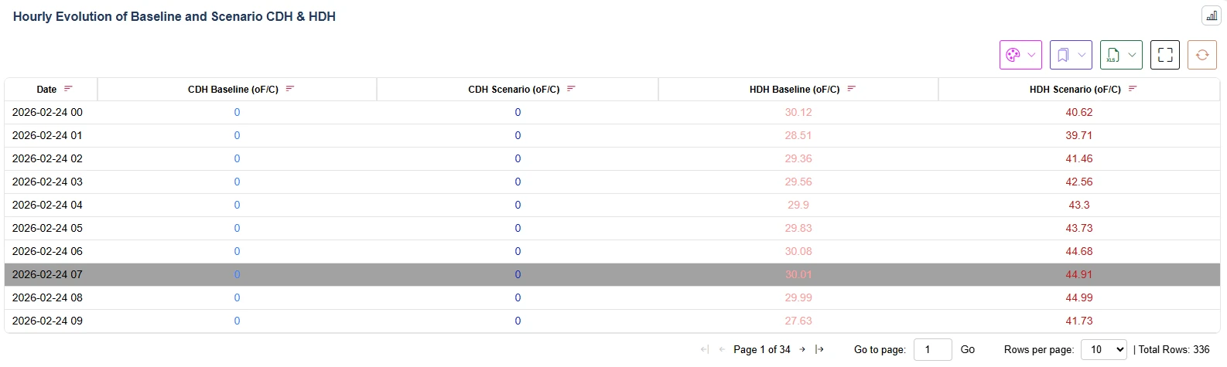Viewport: 1227px width, 367px height.
Task: Select row 2026-02-24 04
Action: click(612, 205)
